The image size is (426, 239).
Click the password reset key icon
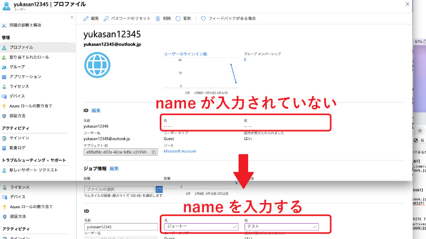(106, 18)
